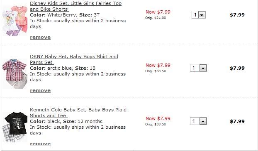Click the Kenneth Cole black tee thumbnail

click(15, 127)
